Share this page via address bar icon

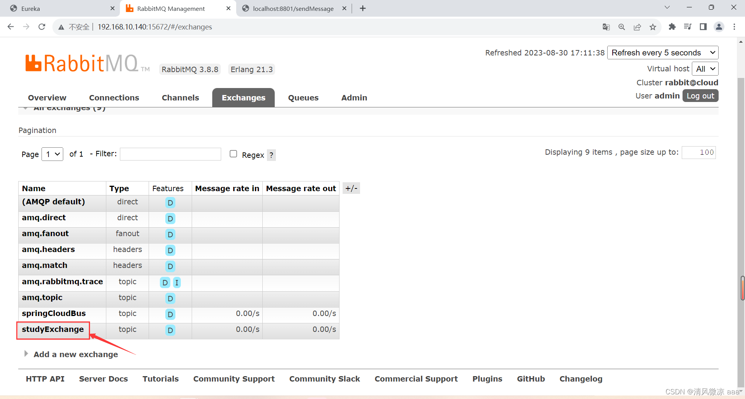click(x=637, y=27)
